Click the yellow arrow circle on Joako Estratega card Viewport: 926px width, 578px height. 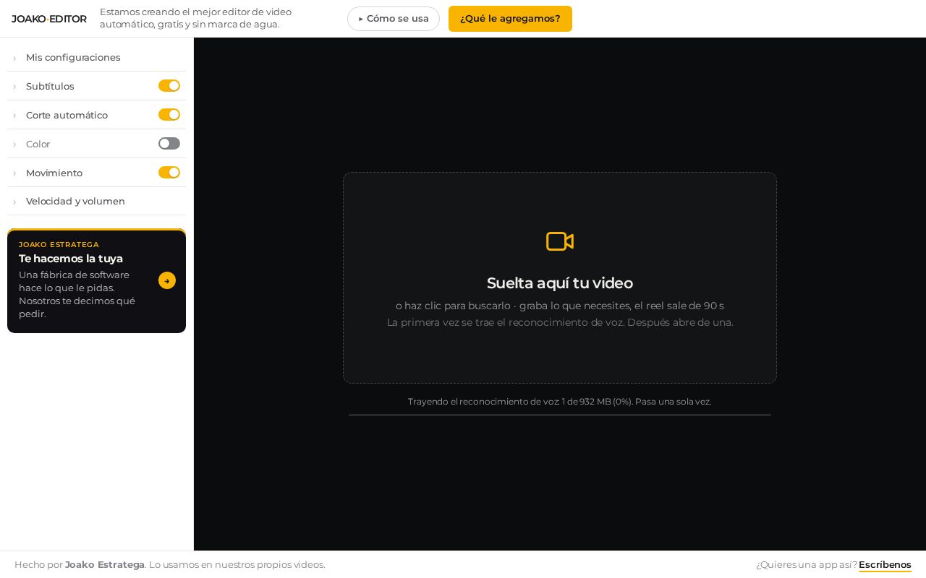167,280
